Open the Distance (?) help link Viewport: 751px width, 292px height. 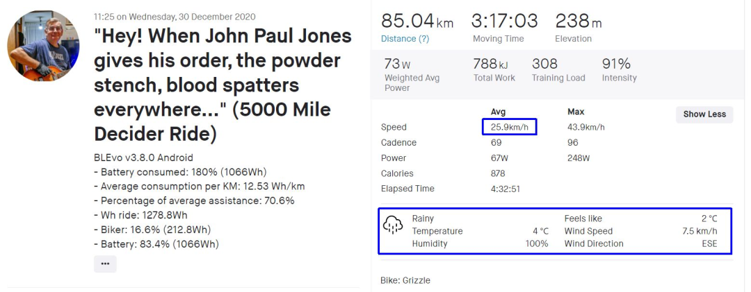click(405, 39)
